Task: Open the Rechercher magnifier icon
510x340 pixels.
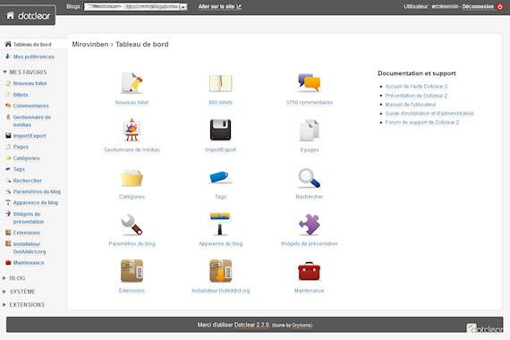Action: tap(309, 178)
